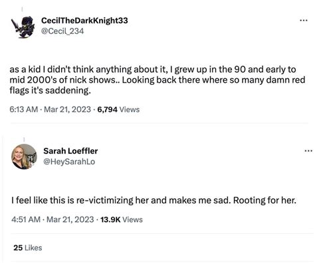Viewport: 315px width, 263px height.
Task: Open Sarah Loeffler's profile photo
Action: click(x=24, y=156)
